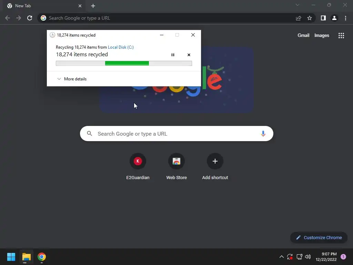Toggle the Chrome side panel
Image resolution: width=353 pixels, height=265 pixels.
tap(323, 18)
